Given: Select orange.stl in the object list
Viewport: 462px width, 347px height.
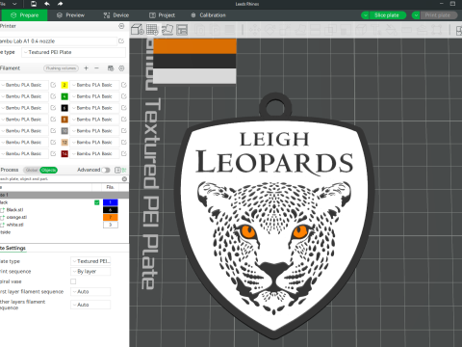Looking at the screenshot, I should click(16, 217).
